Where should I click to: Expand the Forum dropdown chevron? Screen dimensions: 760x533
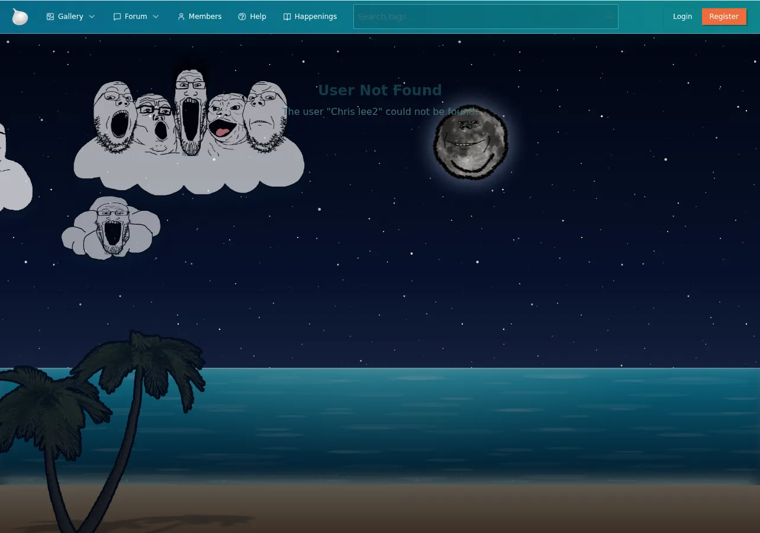[x=156, y=17]
